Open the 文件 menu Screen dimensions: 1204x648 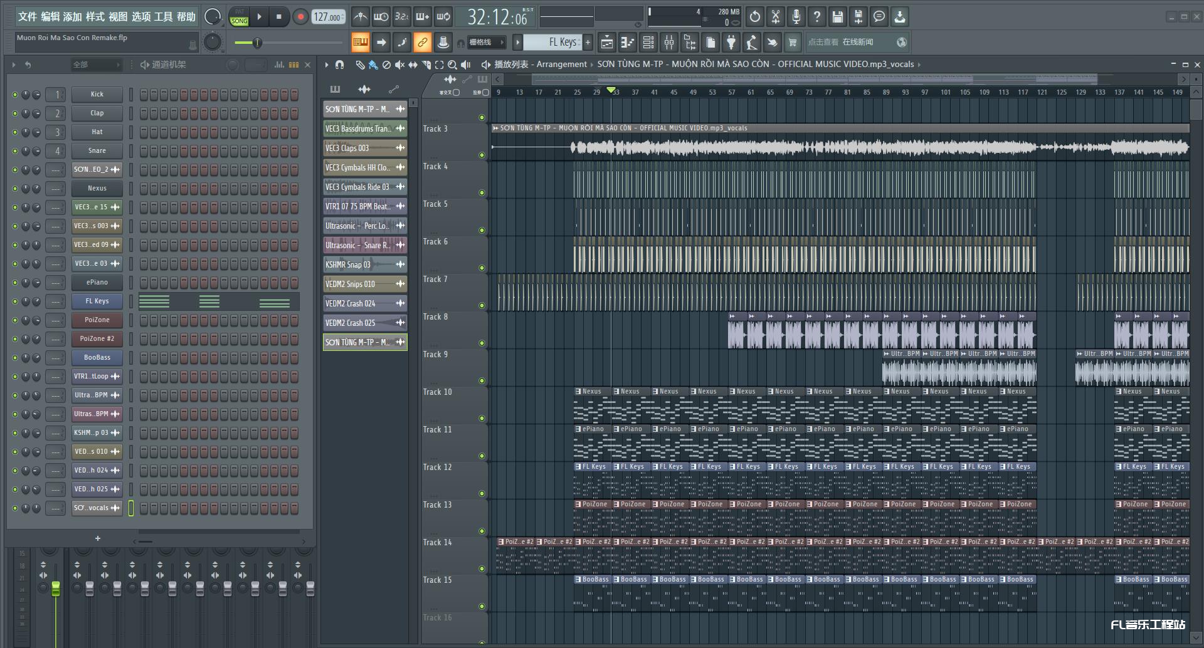pos(27,17)
